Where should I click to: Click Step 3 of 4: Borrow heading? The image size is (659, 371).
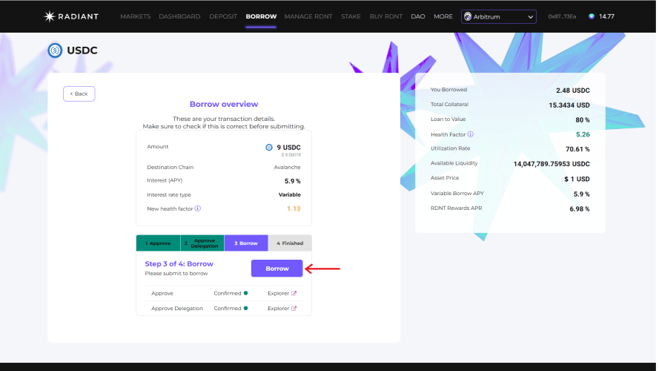click(179, 263)
